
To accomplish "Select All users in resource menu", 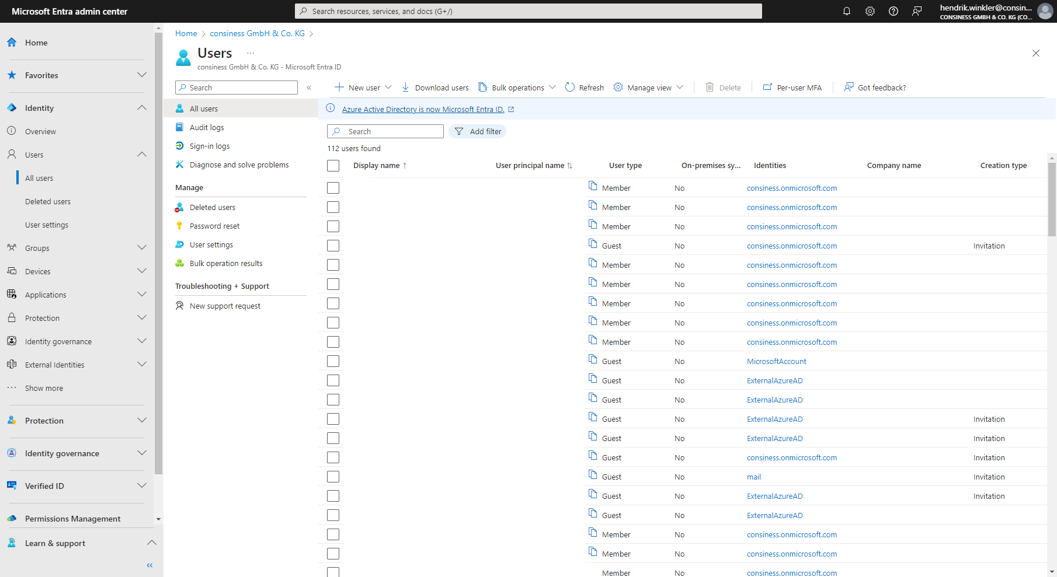I will [241, 109].
